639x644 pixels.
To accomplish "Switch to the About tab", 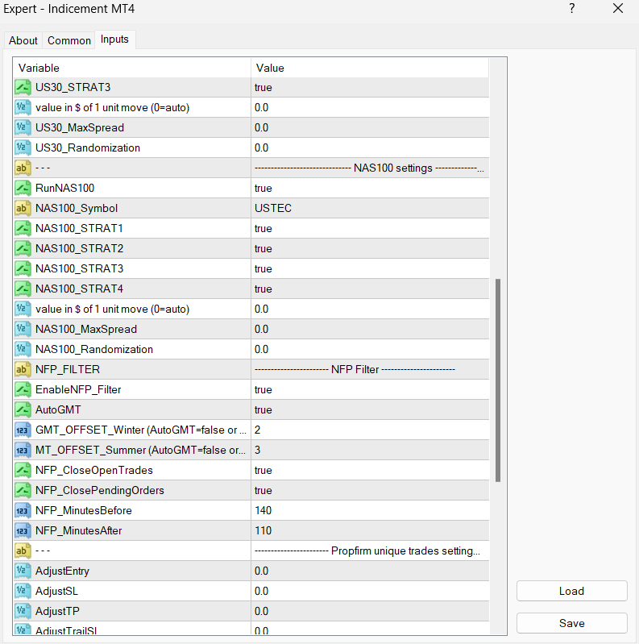I will click(x=23, y=40).
